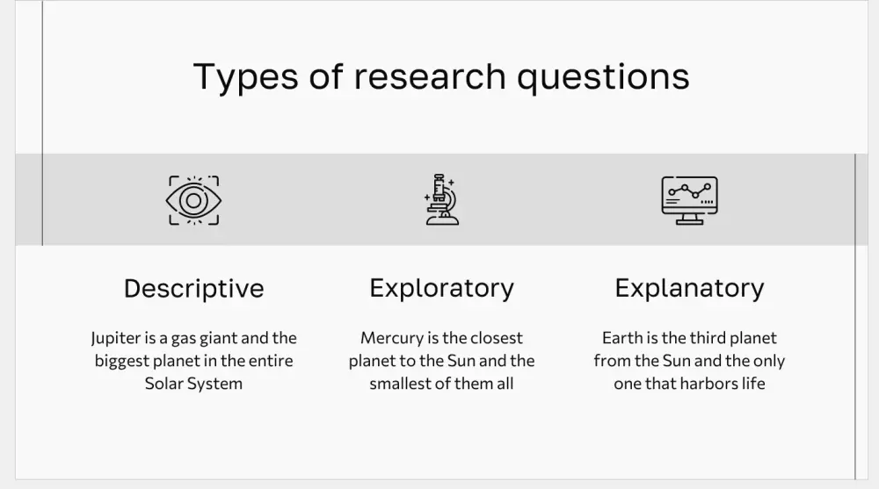Click the eye icon above Descriptive

click(x=193, y=200)
